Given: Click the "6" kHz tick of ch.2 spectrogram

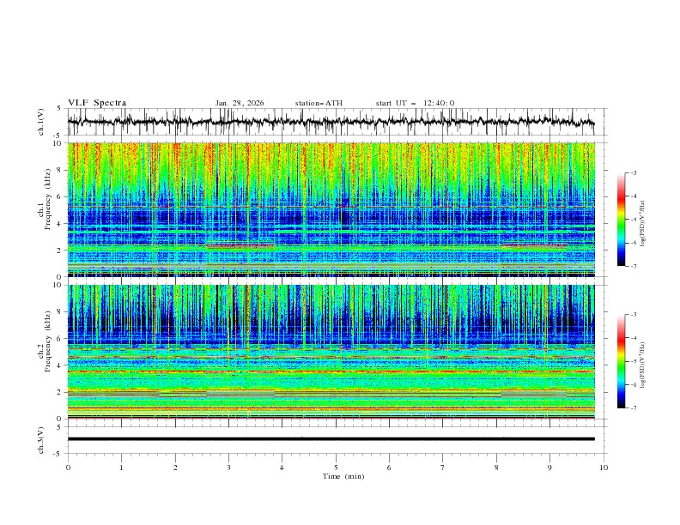Looking at the screenshot, I should pyautogui.click(x=60, y=339).
